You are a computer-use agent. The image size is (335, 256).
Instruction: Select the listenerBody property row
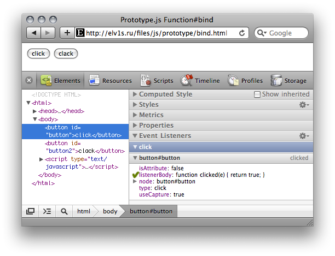[201, 175]
